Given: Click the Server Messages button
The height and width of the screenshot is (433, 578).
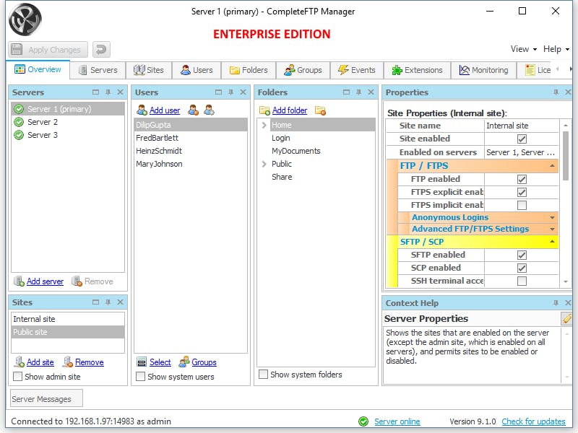Looking at the screenshot, I should coord(46,399).
